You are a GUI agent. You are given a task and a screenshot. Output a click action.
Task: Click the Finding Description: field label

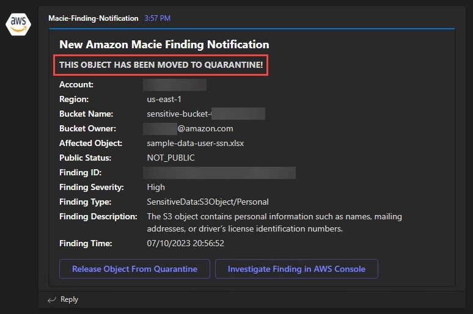98,217
